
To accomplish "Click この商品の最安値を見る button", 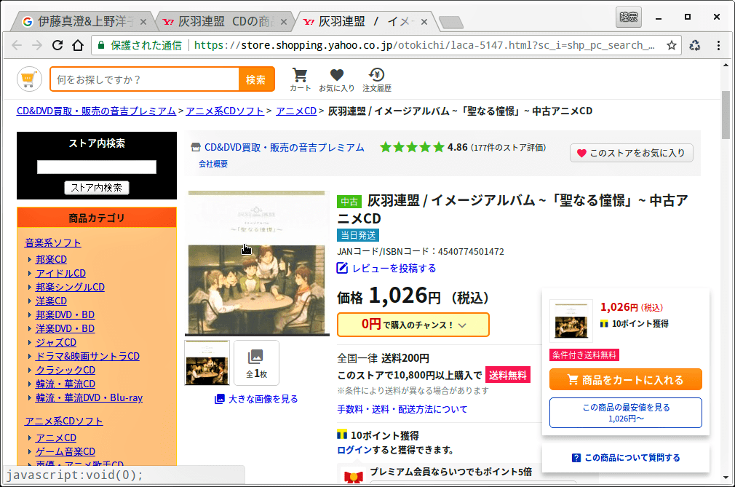I will point(625,413).
